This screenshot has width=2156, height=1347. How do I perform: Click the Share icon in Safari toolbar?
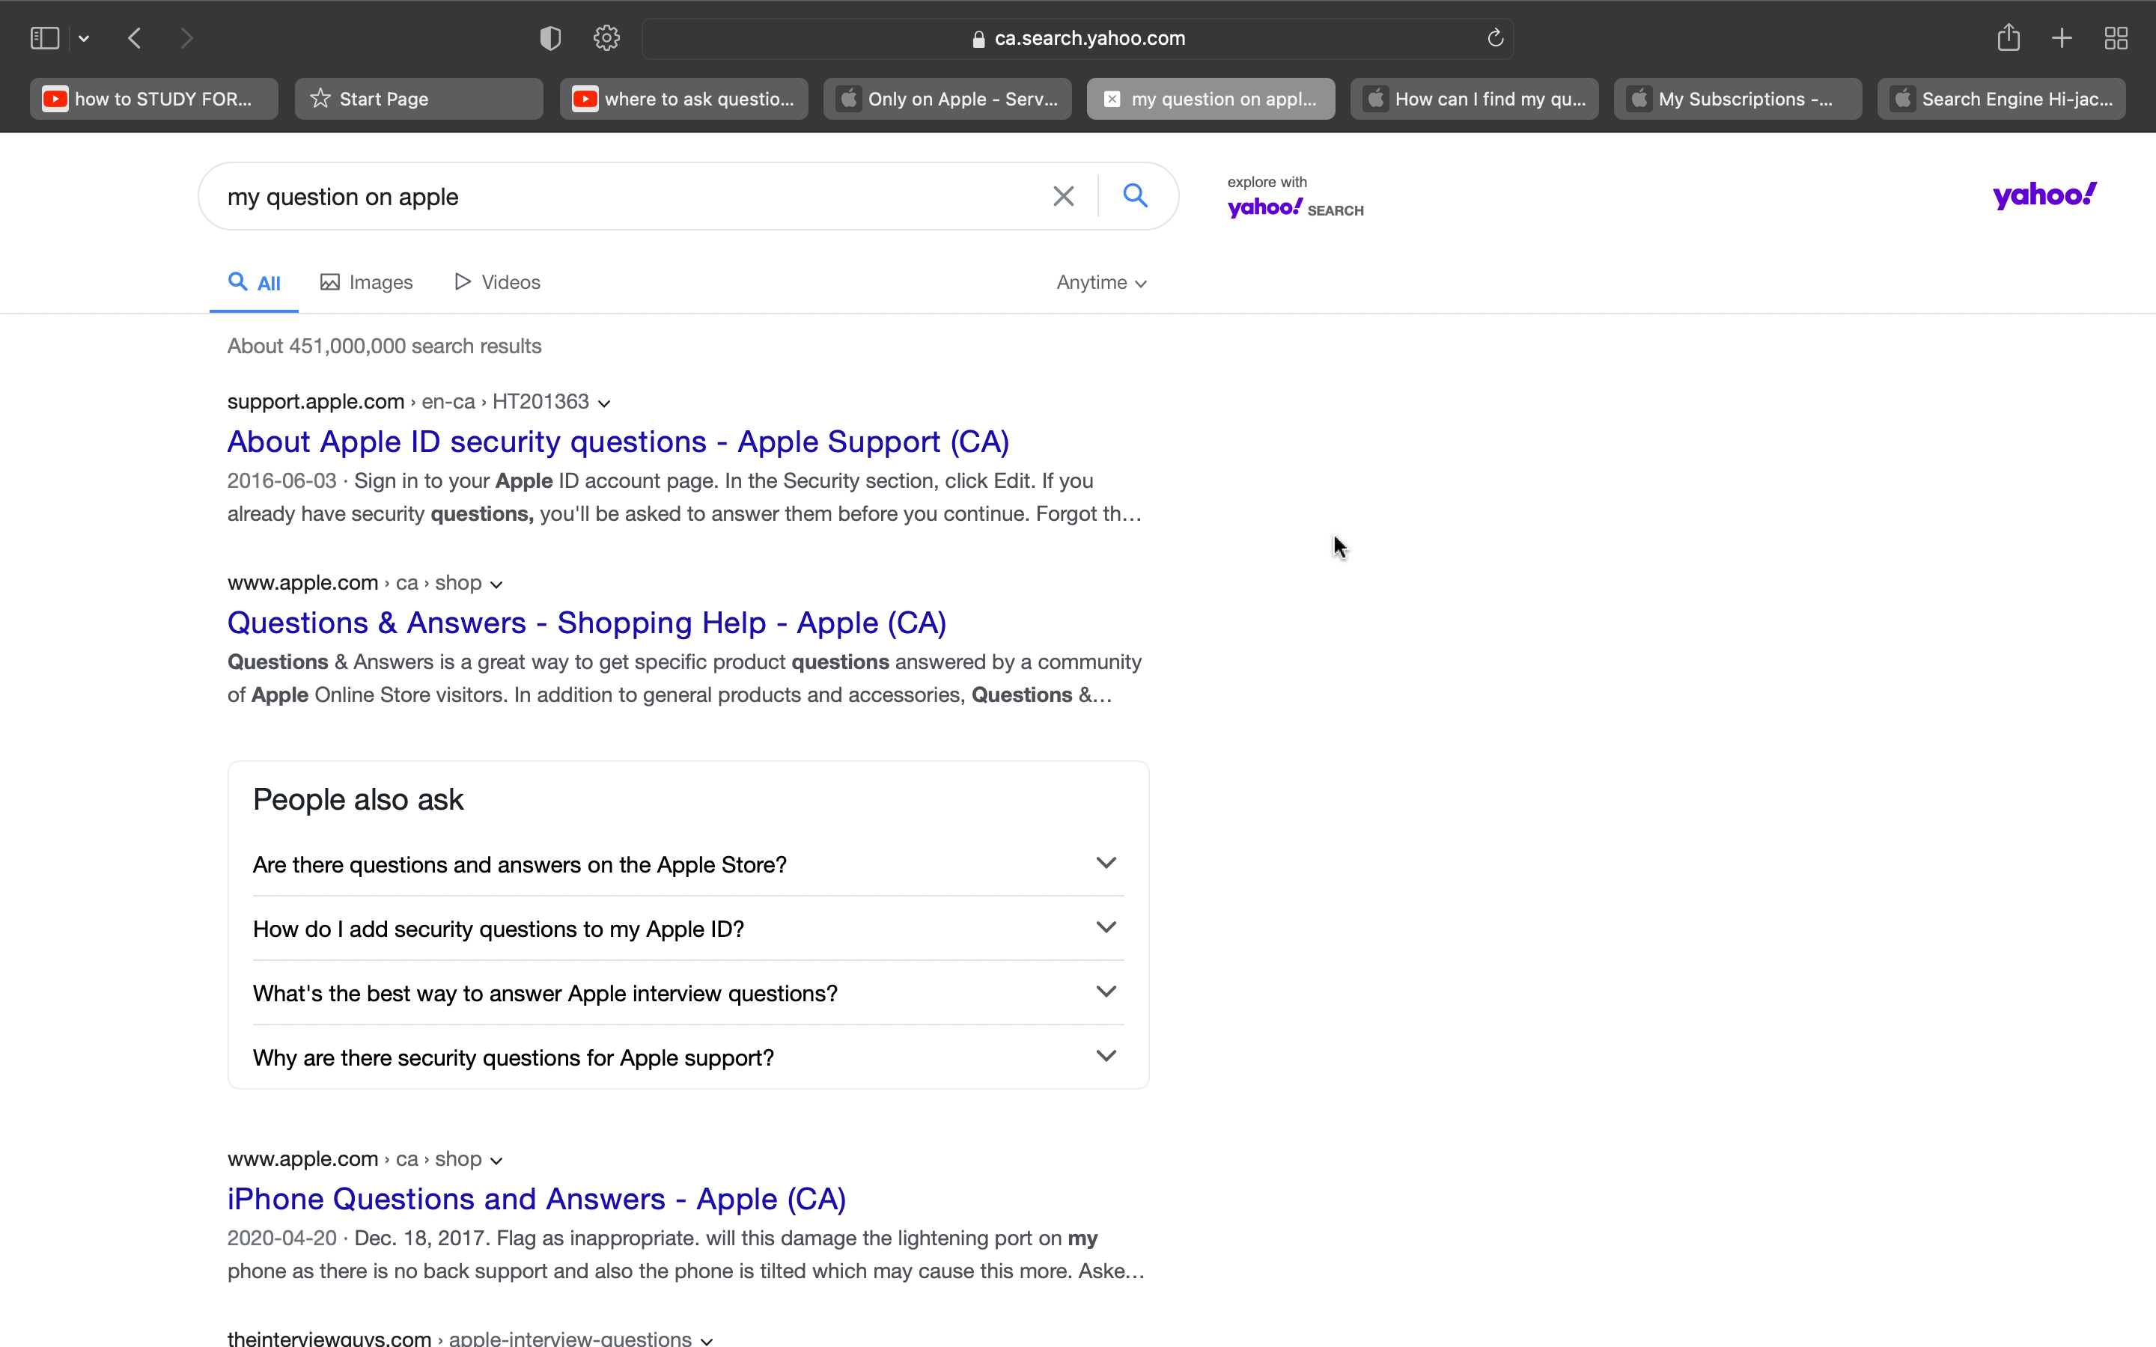tap(2008, 38)
